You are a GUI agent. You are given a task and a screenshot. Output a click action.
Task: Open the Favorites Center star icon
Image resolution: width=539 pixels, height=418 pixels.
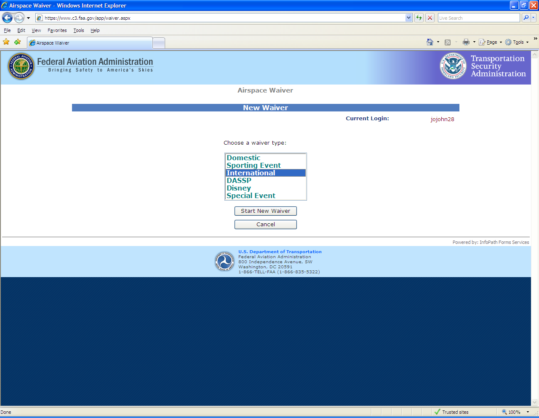point(6,42)
